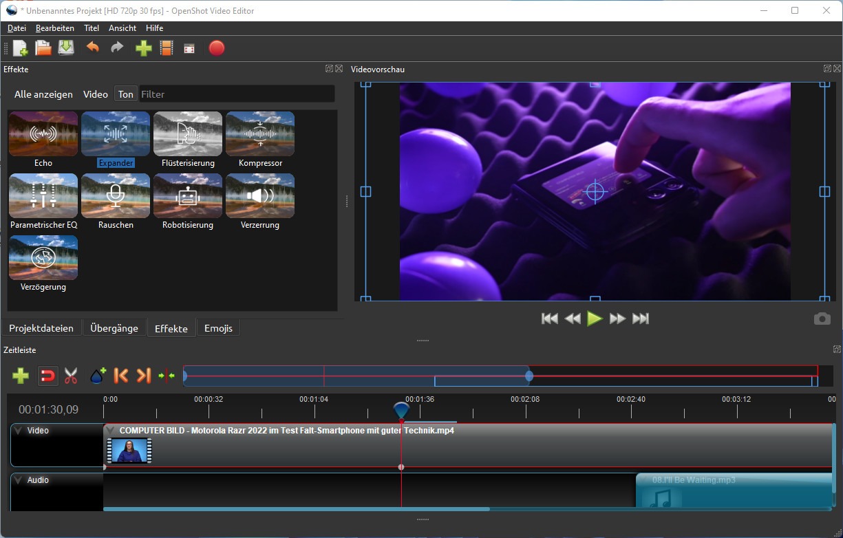
Task: Switch to the Übergänge tab
Action: tap(114, 328)
